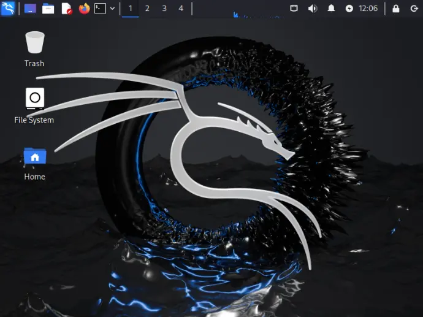The height and width of the screenshot is (317, 423).
Task: Expand the terminal launcher dropdown arrow
Action: tap(113, 9)
